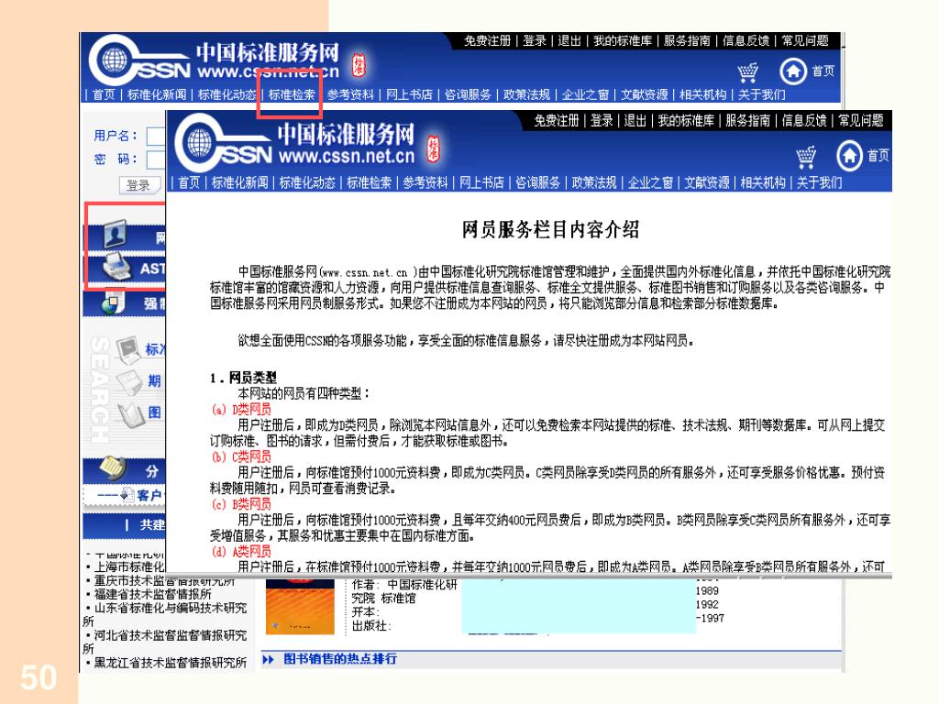Click the globe document icon beside 强 in the sidebar
Viewport: 939px width, 704px height.
click(x=113, y=302)
